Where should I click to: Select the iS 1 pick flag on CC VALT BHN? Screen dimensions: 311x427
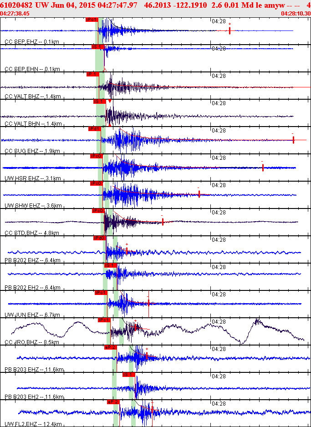pyautogui.click(x=99, y=102)
